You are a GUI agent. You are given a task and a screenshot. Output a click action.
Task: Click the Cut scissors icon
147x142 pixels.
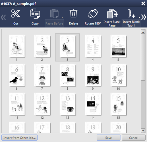click(x=15, y=13)
